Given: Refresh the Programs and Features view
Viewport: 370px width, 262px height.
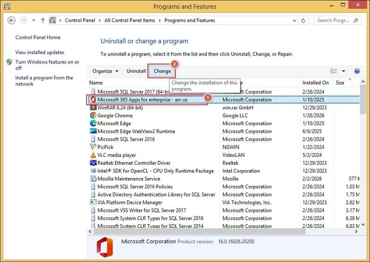Looking at the screenshot, I should (303, 21).
